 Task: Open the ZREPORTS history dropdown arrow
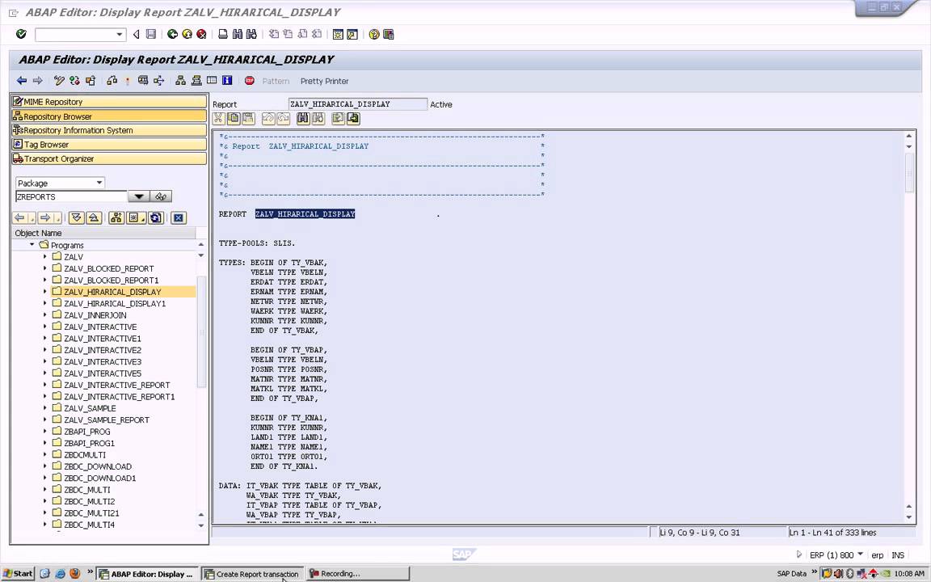(138, 196)
